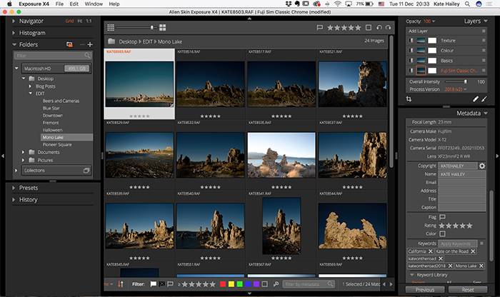
Task: Click the color label square in top toolbar
Action: (x=369, y=28)
